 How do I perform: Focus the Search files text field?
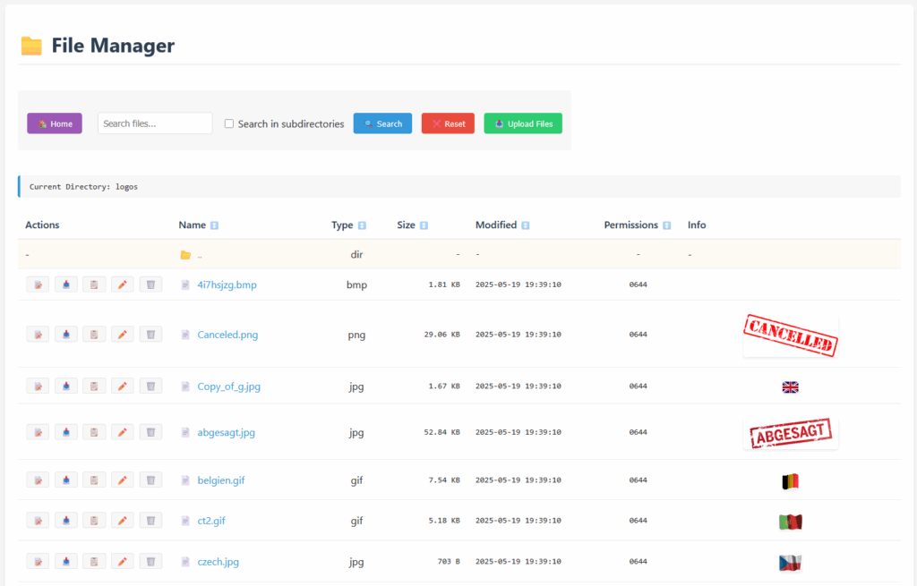point(155,123)
